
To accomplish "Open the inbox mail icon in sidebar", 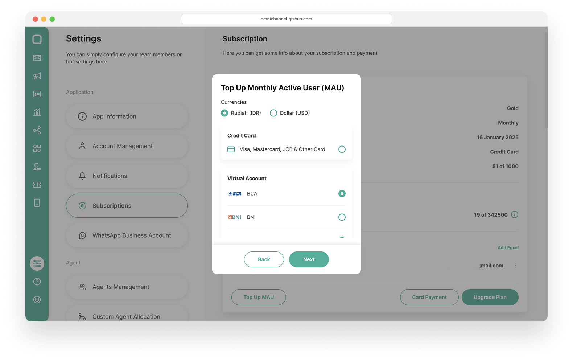I will click(x=37, y=58).
